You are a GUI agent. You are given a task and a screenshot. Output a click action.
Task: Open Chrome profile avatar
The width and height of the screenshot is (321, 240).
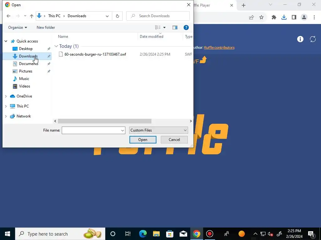tap(304, 17)
